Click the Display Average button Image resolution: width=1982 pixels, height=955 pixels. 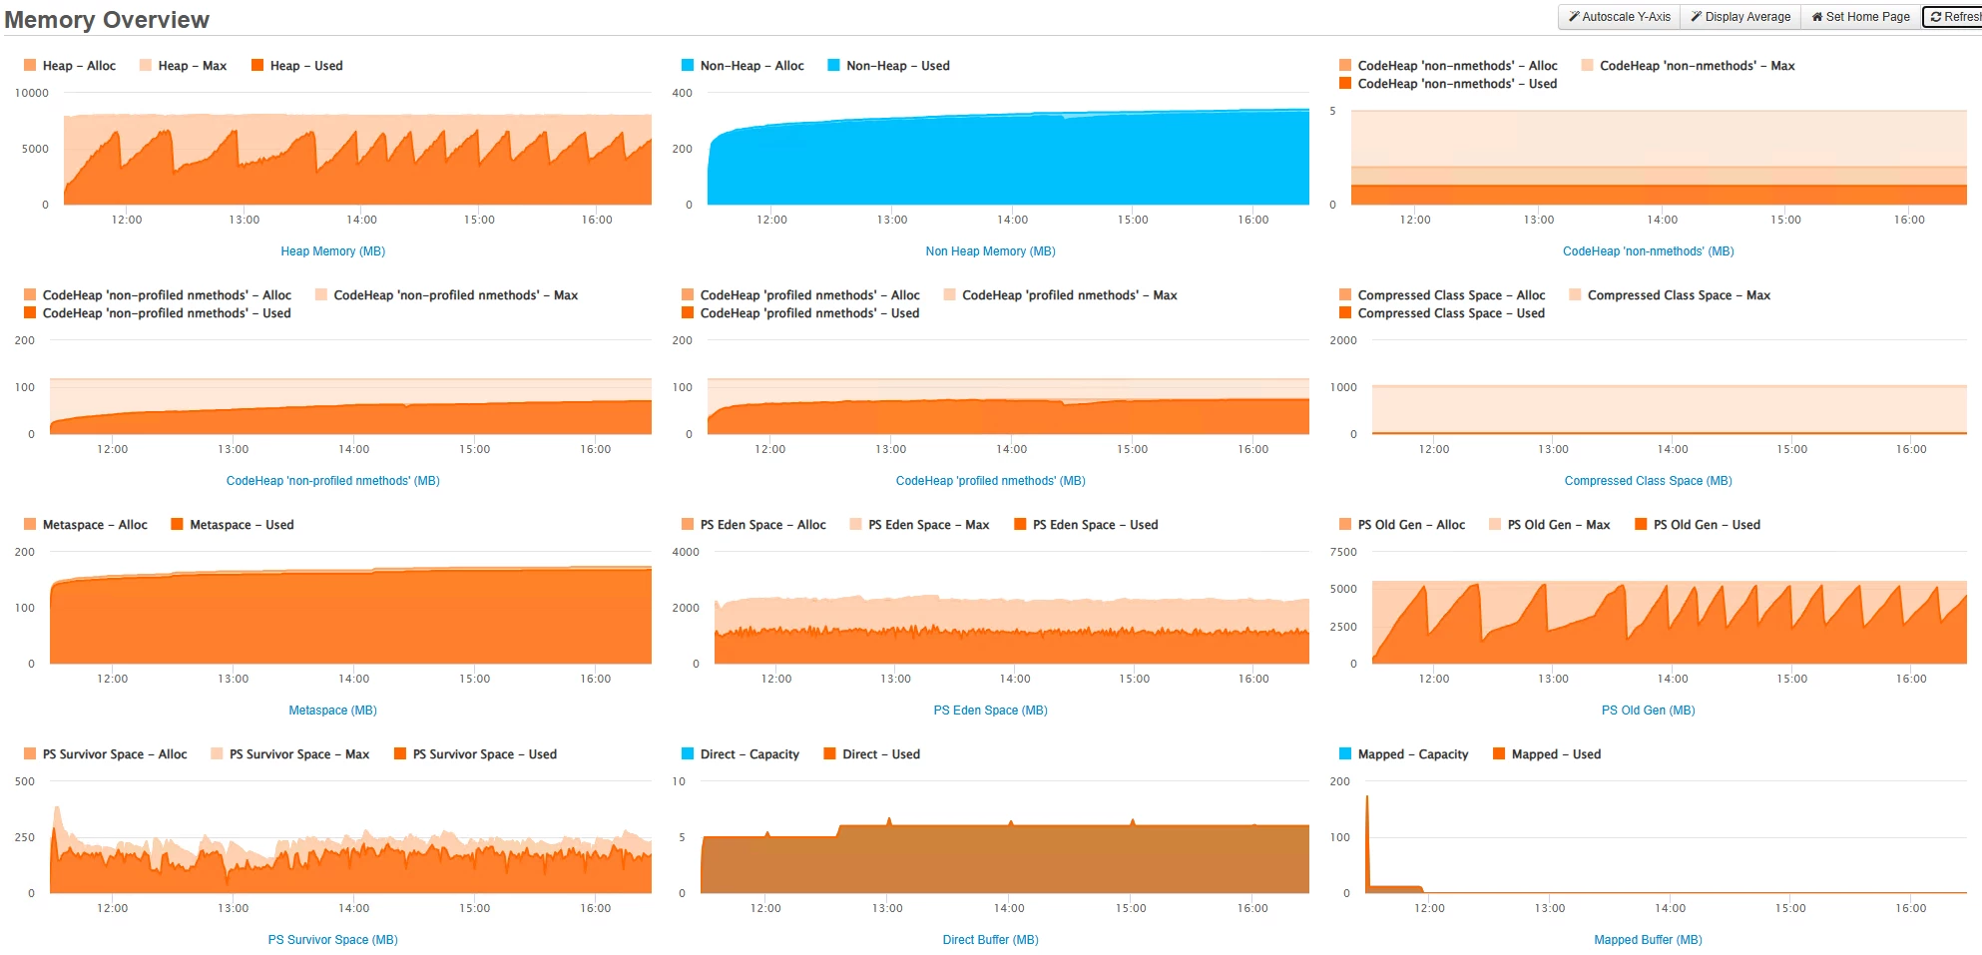click(1740, 17)
